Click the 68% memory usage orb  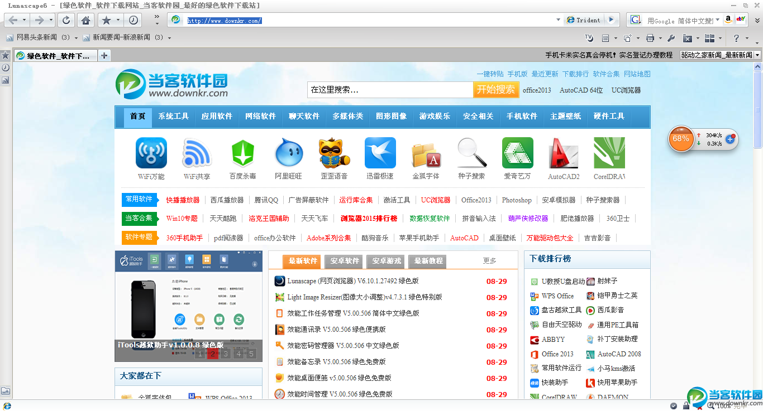[x=681, y=139]
